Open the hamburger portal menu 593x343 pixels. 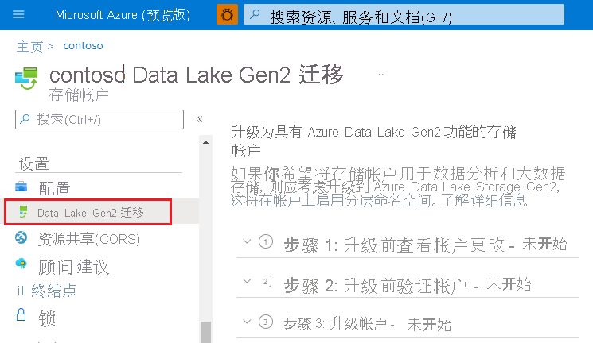coord(19,14)
